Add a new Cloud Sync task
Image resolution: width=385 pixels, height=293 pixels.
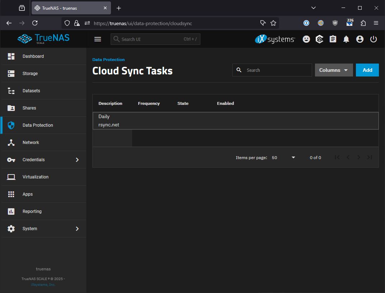click(367, 70)
